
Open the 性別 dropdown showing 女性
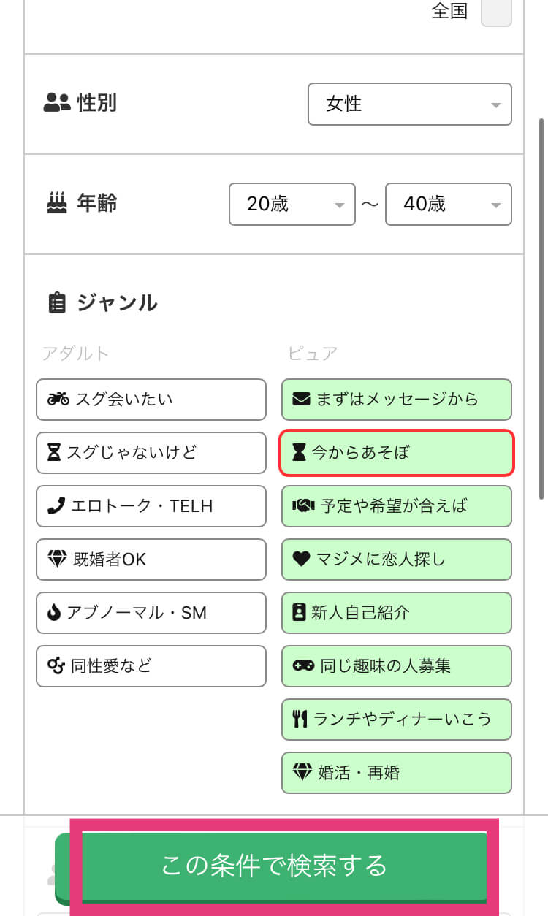[409, 104]
